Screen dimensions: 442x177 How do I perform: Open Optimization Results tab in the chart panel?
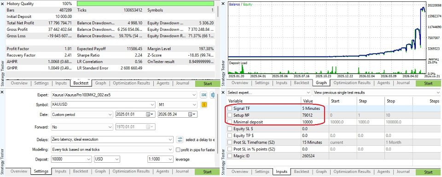(x=352, y=83)
